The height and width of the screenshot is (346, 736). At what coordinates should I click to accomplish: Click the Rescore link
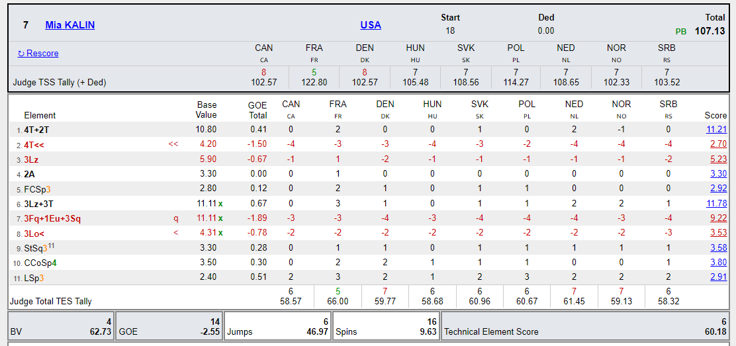tap(38, 54)
